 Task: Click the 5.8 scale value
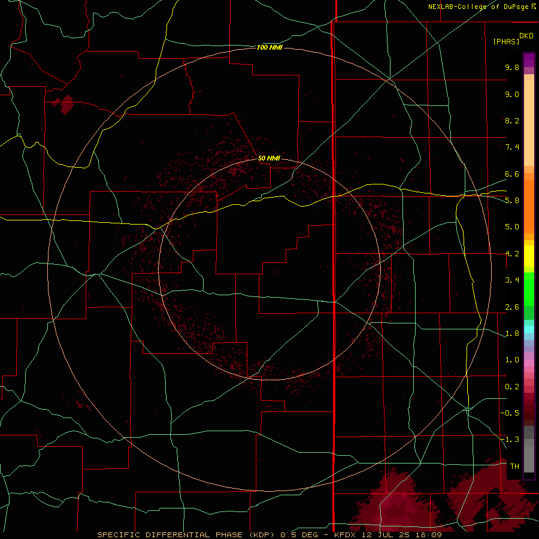[x=512, y=200]
